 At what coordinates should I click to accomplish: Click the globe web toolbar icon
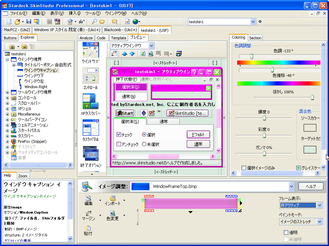[x=136, y=21]
